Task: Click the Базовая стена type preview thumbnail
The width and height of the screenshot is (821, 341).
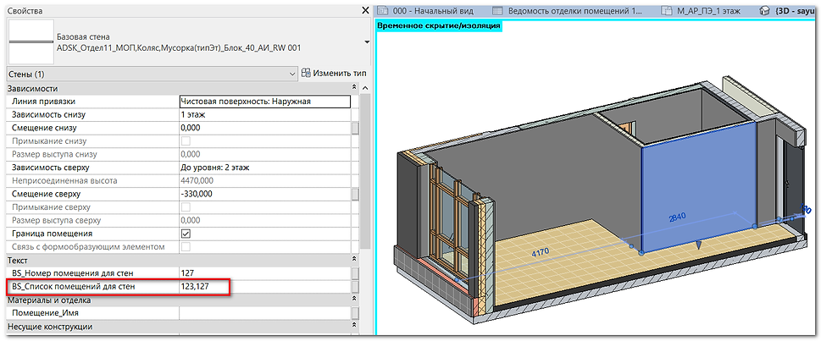Action: [32, 41]
